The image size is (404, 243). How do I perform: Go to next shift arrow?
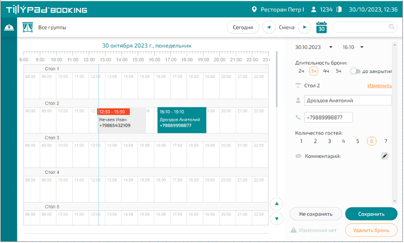(x=305, y=27)
